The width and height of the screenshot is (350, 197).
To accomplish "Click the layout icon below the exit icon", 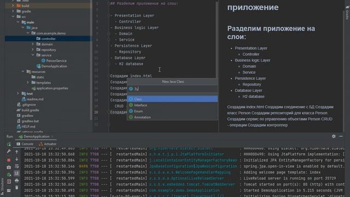I will click(x=9, y=190).
